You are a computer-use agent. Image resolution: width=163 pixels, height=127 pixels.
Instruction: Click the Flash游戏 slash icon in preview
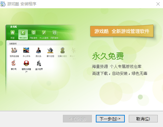click(44, 33)
